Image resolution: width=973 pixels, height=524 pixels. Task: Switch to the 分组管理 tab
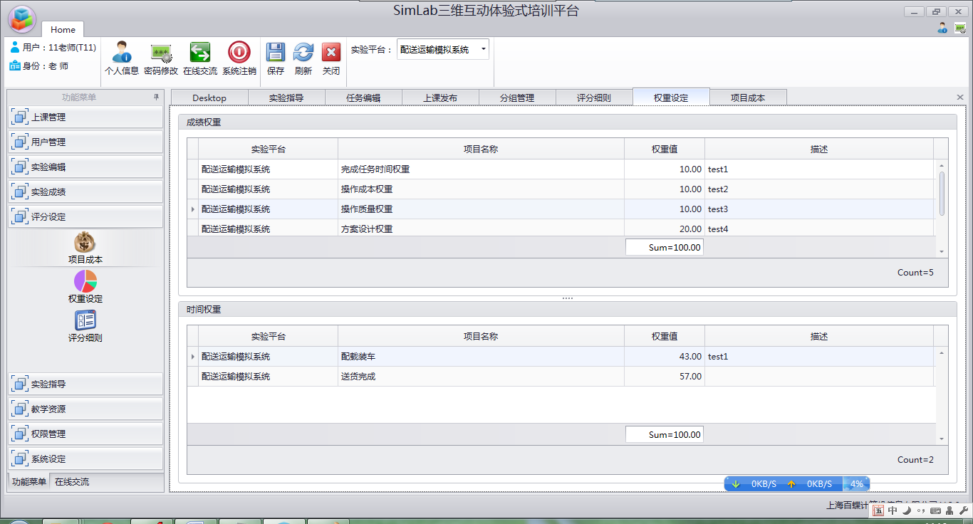tap(517, 98)
